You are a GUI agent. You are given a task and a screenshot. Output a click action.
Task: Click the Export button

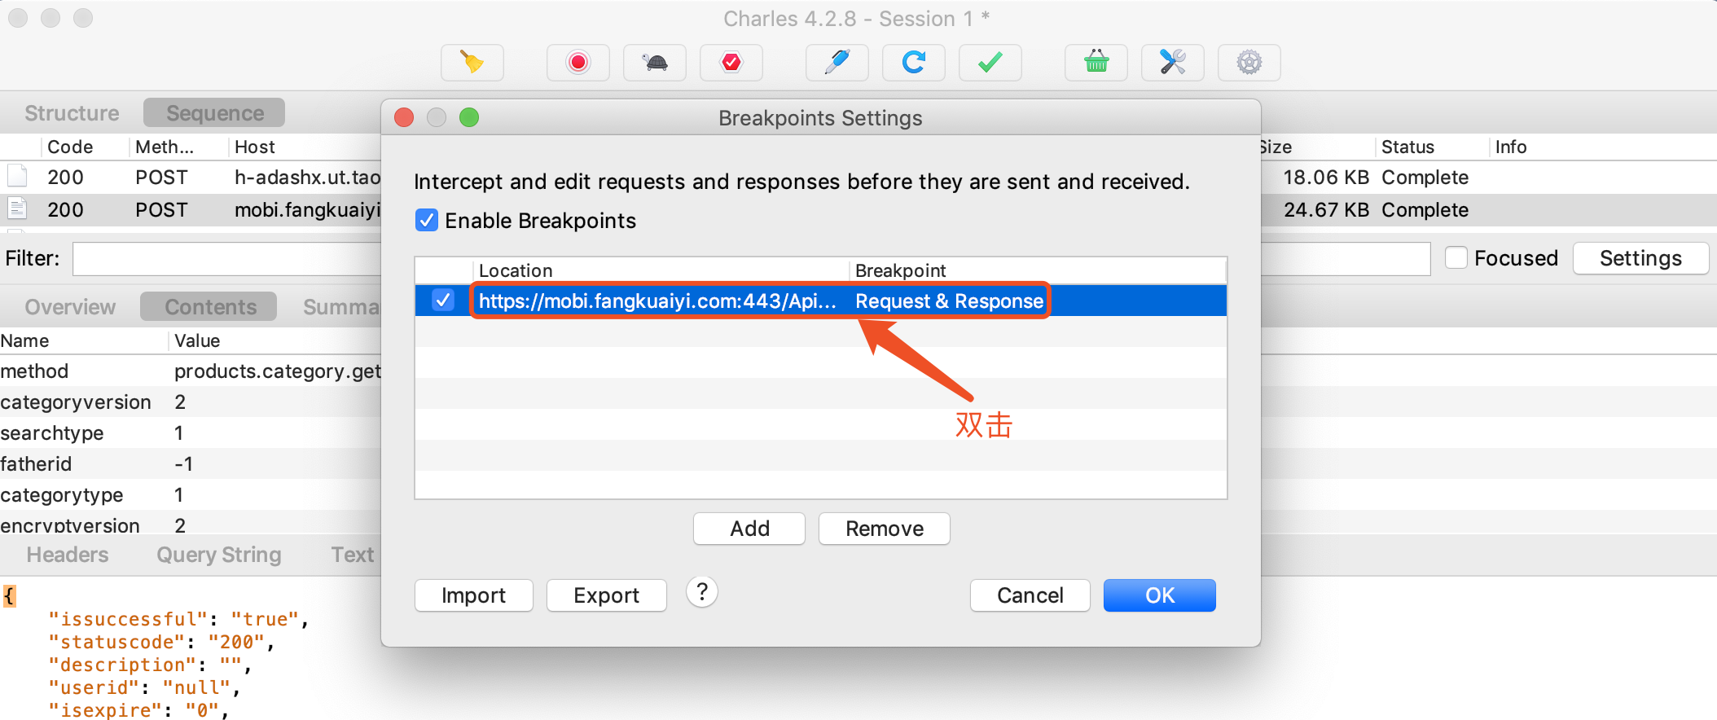coord(607,595)
